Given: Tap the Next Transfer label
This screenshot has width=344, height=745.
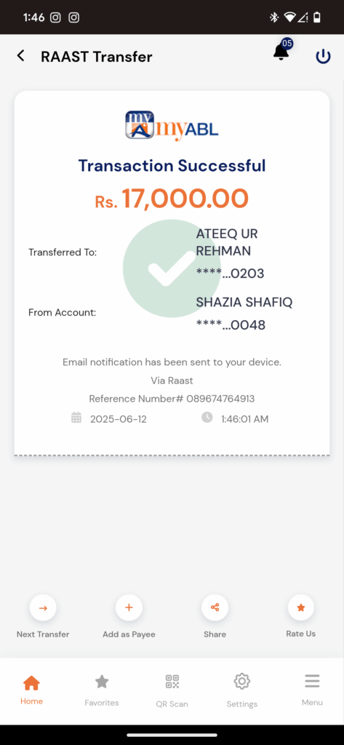Looking at the screenshot, I should (x=43, y=634).
